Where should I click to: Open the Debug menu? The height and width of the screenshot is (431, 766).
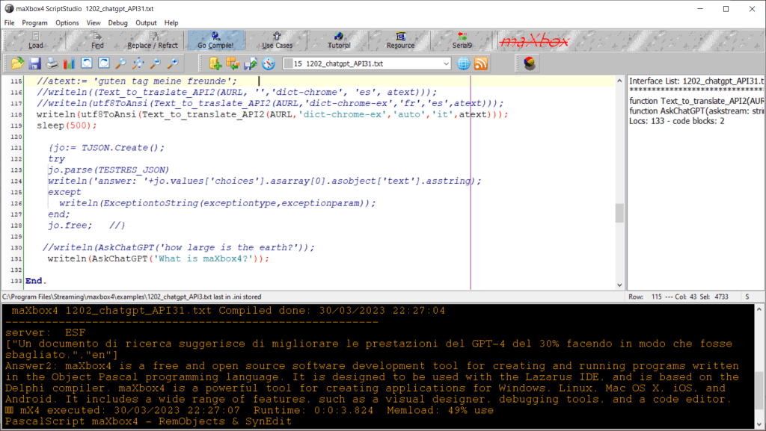click(x=117, y=22)
